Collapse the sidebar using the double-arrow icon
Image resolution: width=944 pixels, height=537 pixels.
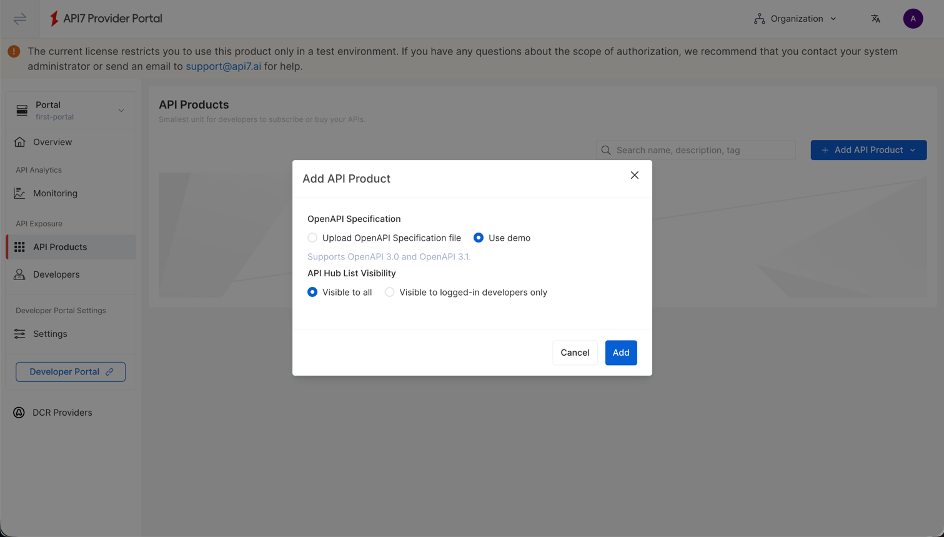coord(19,18)
